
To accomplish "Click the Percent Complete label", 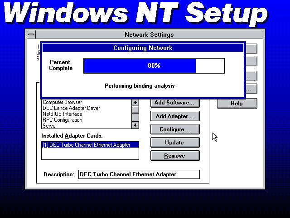I will click(61, 65).
